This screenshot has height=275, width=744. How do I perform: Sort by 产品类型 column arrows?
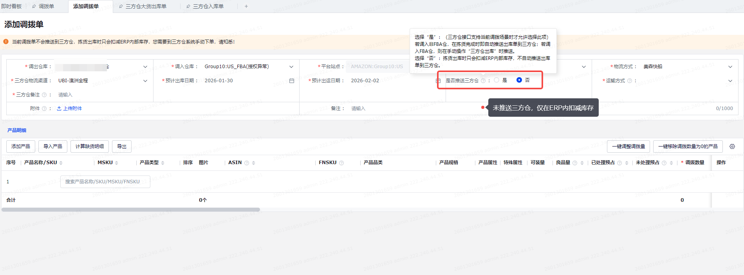(x=163, y=163)
